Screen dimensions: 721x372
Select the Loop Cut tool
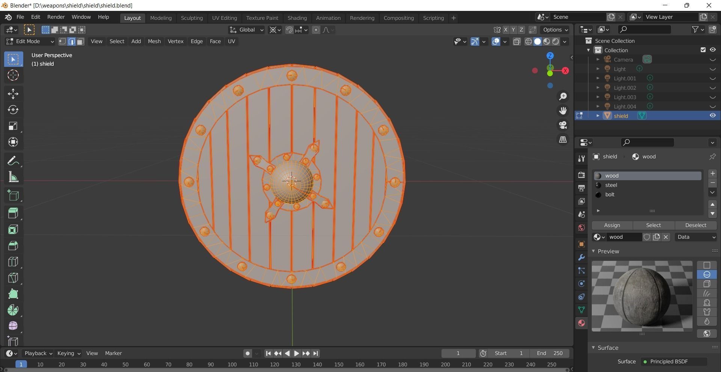pos(13,262)
